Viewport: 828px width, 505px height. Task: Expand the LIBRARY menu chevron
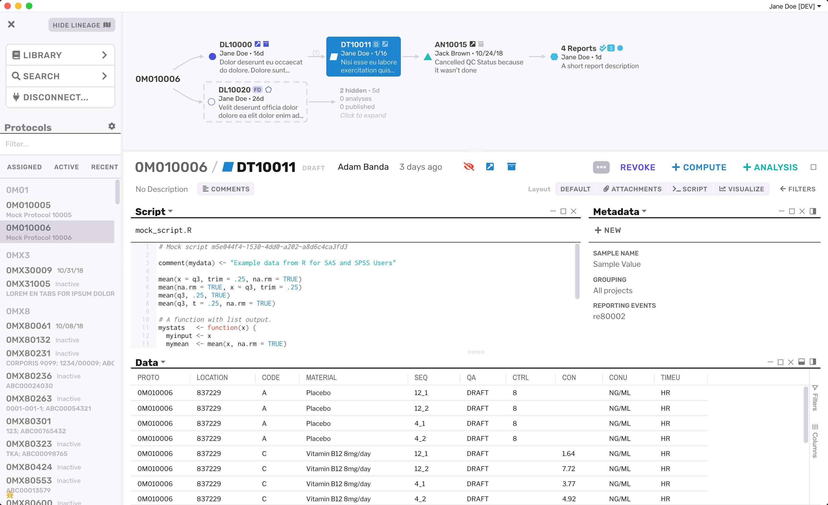tap(105, 55)
